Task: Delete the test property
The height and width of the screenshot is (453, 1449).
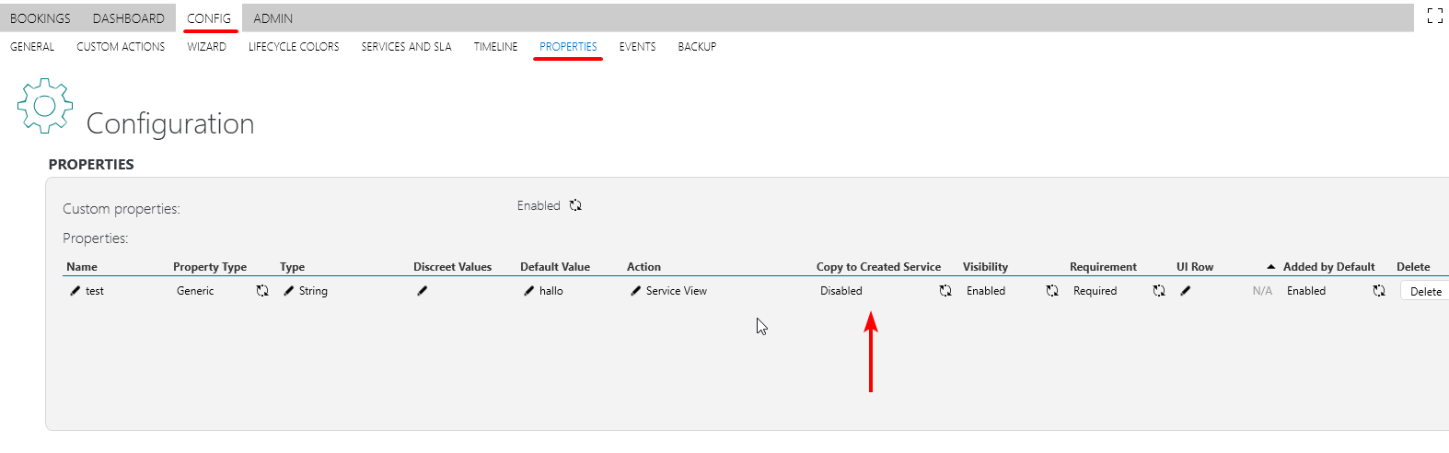Action: (x=1425, y=291)
